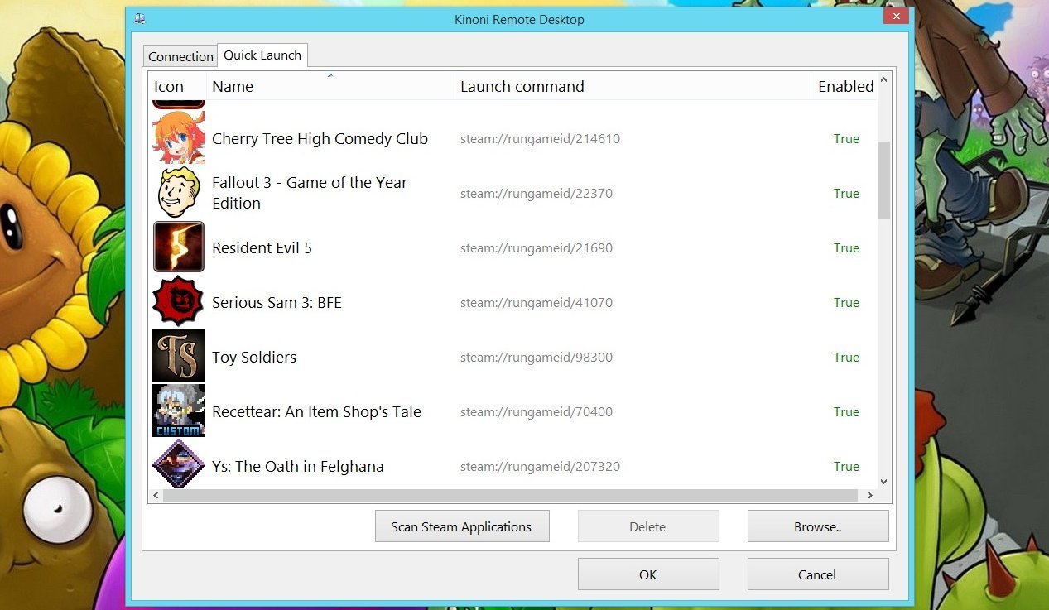Click the Serious Sam 3 bomb icon

(179, 302)
